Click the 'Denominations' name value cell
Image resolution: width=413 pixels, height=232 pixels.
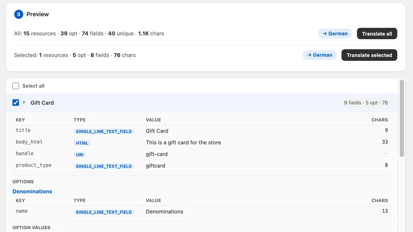(x=164, y=211)
